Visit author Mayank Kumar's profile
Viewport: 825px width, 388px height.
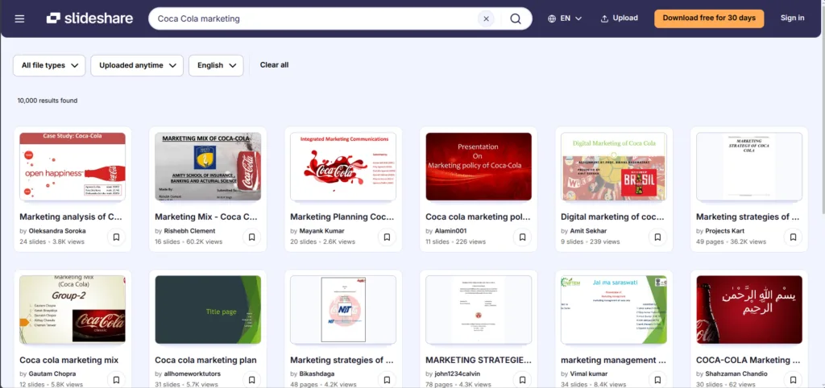[322, 231]
